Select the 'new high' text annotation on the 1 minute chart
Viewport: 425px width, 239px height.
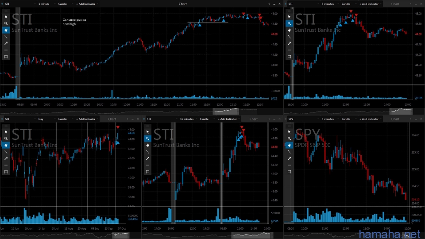pos(69,24)
